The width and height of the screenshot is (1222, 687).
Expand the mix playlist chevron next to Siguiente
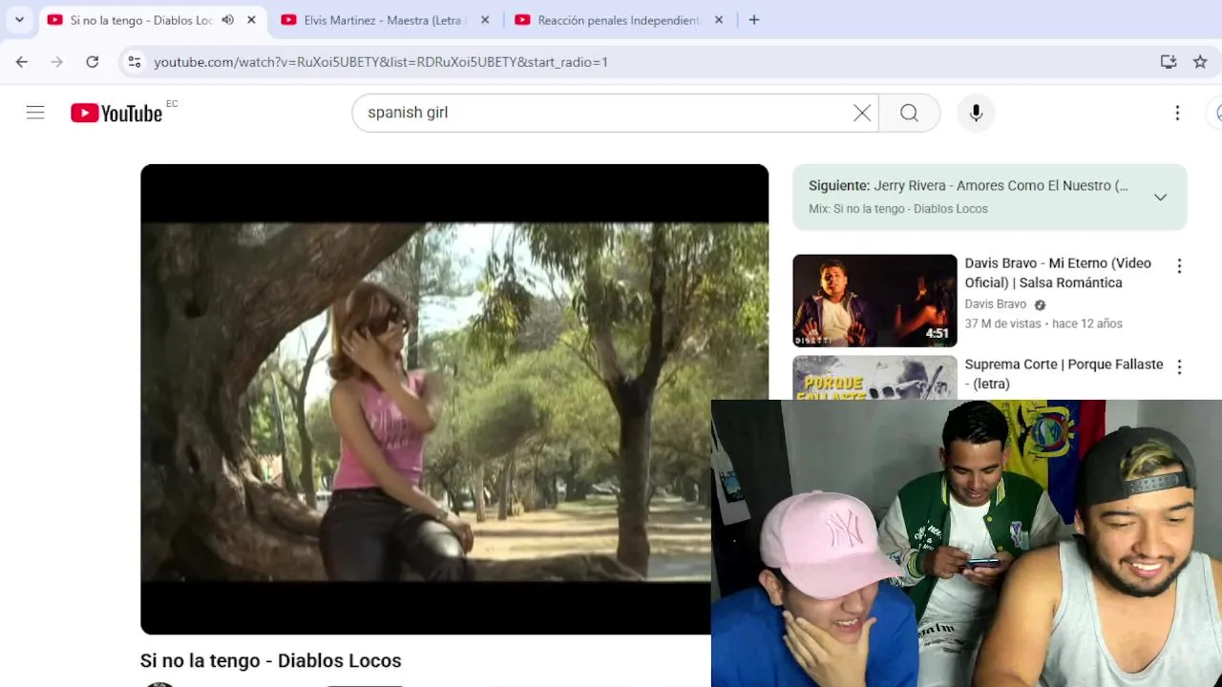[1160, 198]
